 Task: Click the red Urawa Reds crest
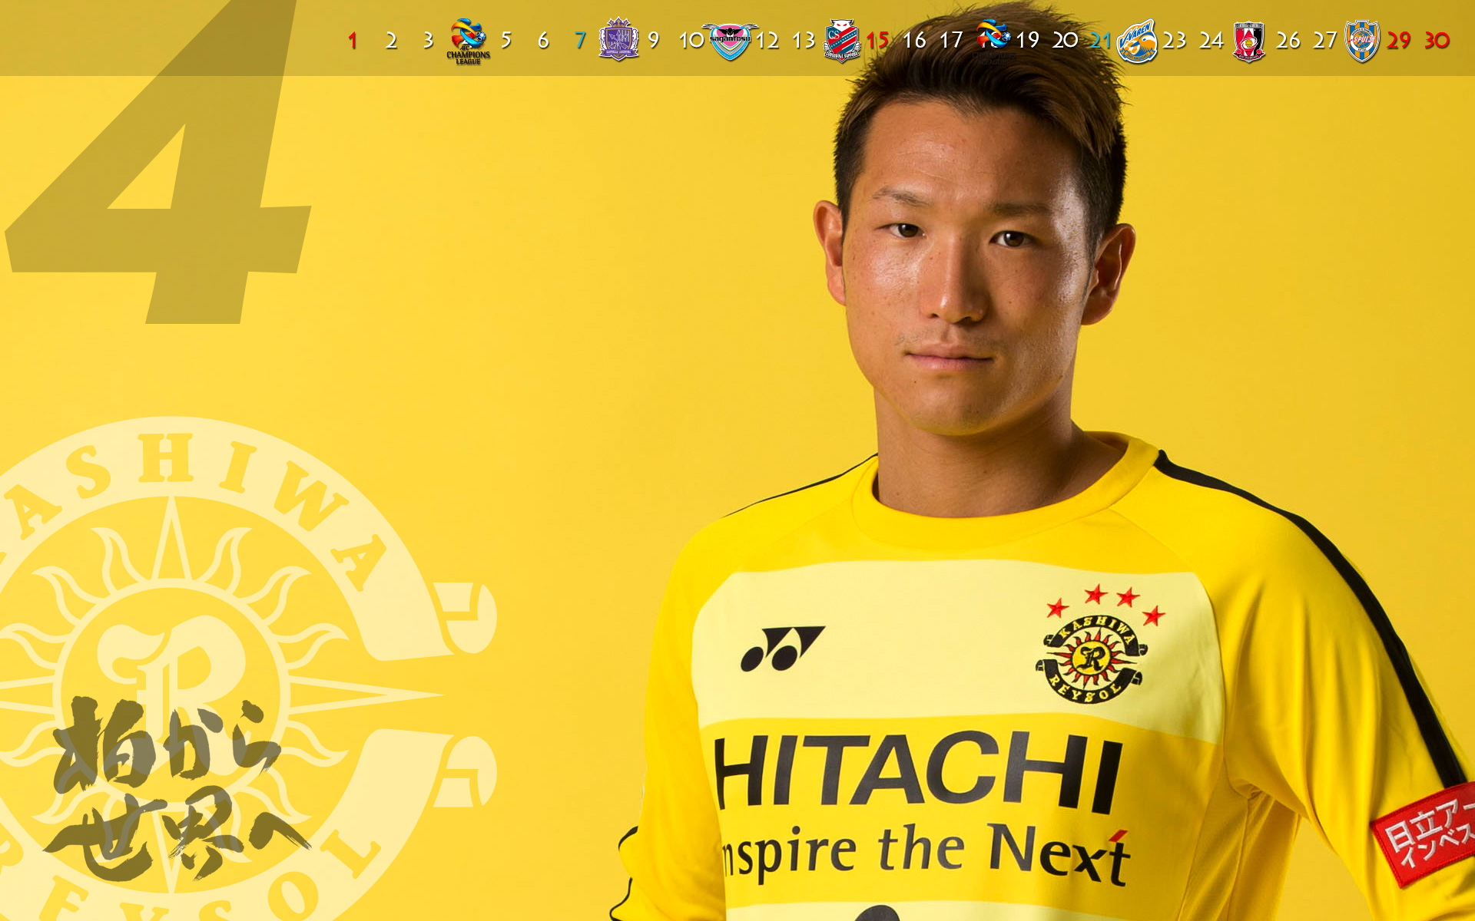[1249, 41]
